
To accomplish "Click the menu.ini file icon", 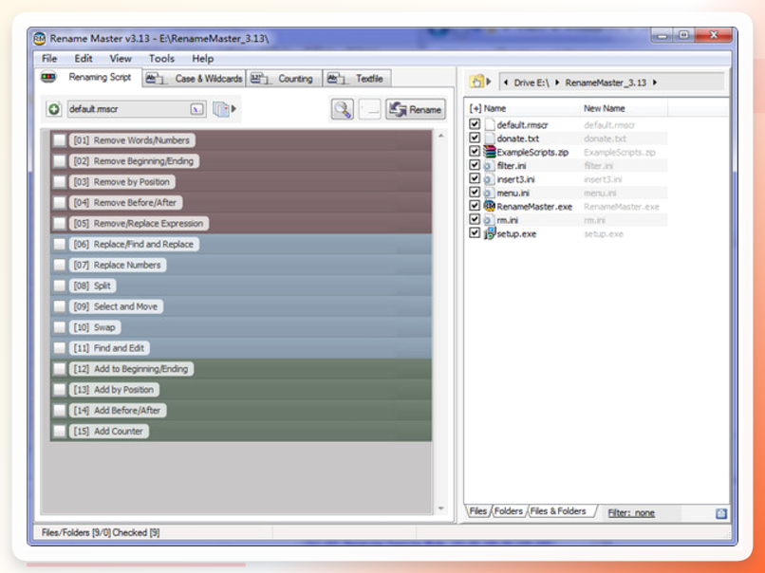I will pyautogui.click(x=490, y=194).
